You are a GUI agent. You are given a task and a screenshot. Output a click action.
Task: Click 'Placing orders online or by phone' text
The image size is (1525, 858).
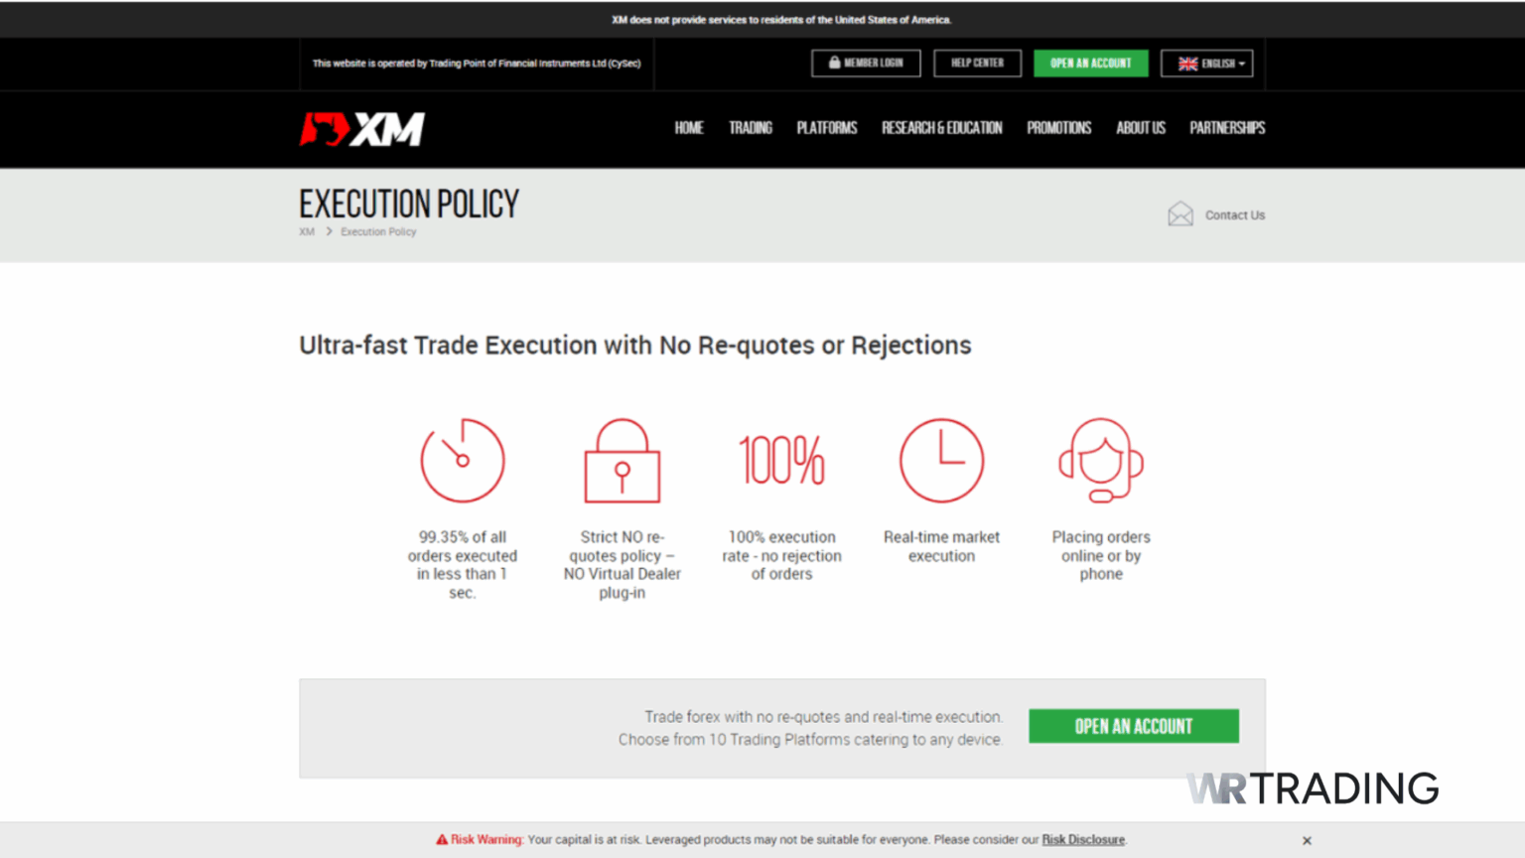[1101, 555]
